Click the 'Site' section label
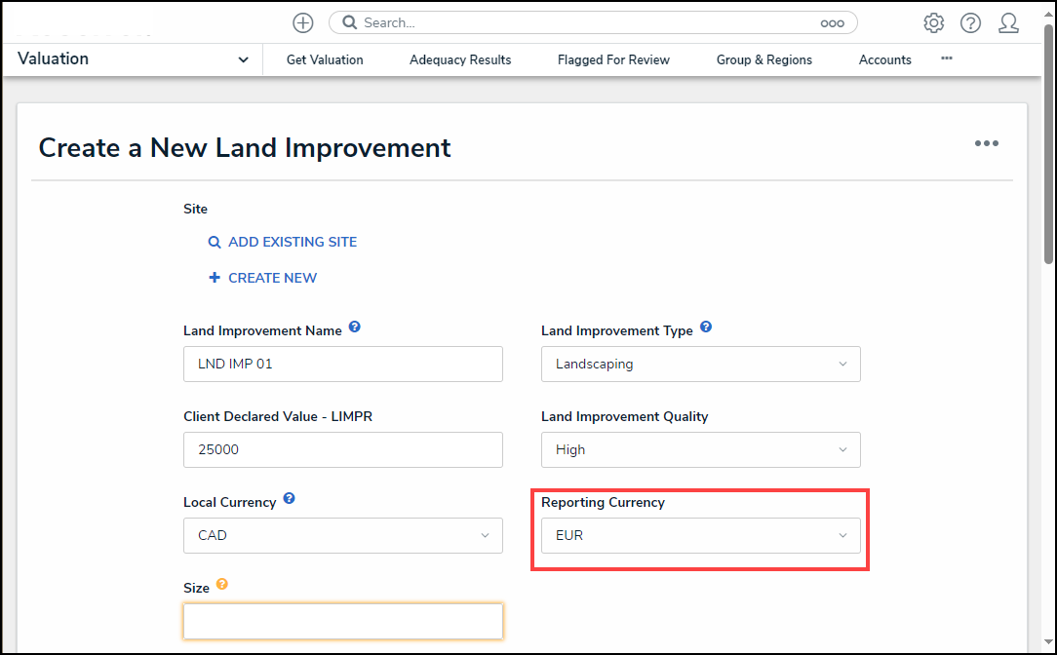Viewport: 1057px width, 655px height. [195, 209]
